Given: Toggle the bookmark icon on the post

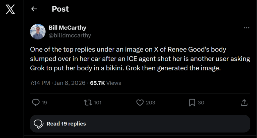Looking at the screenshot, I should point(192,103).
